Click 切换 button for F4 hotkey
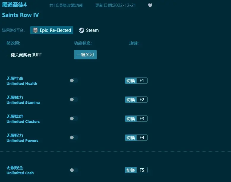231x182 pixels. click(131, 138)
